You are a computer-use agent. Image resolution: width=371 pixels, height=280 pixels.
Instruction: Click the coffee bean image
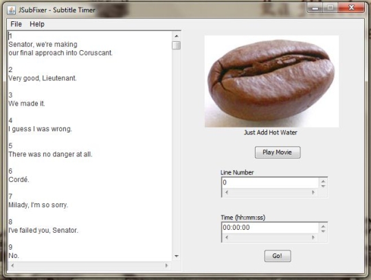click(x=271, y=81)
